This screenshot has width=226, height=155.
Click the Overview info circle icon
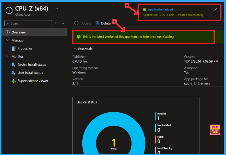point(7,32)
